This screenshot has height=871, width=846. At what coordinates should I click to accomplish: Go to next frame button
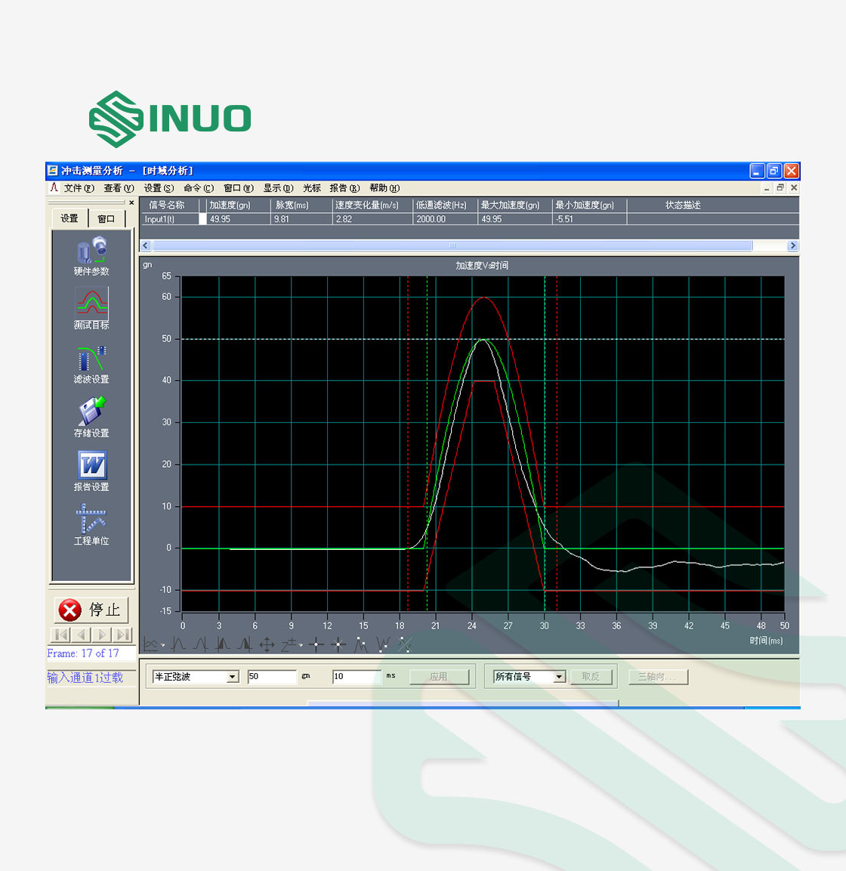click(x=102, y=635)
